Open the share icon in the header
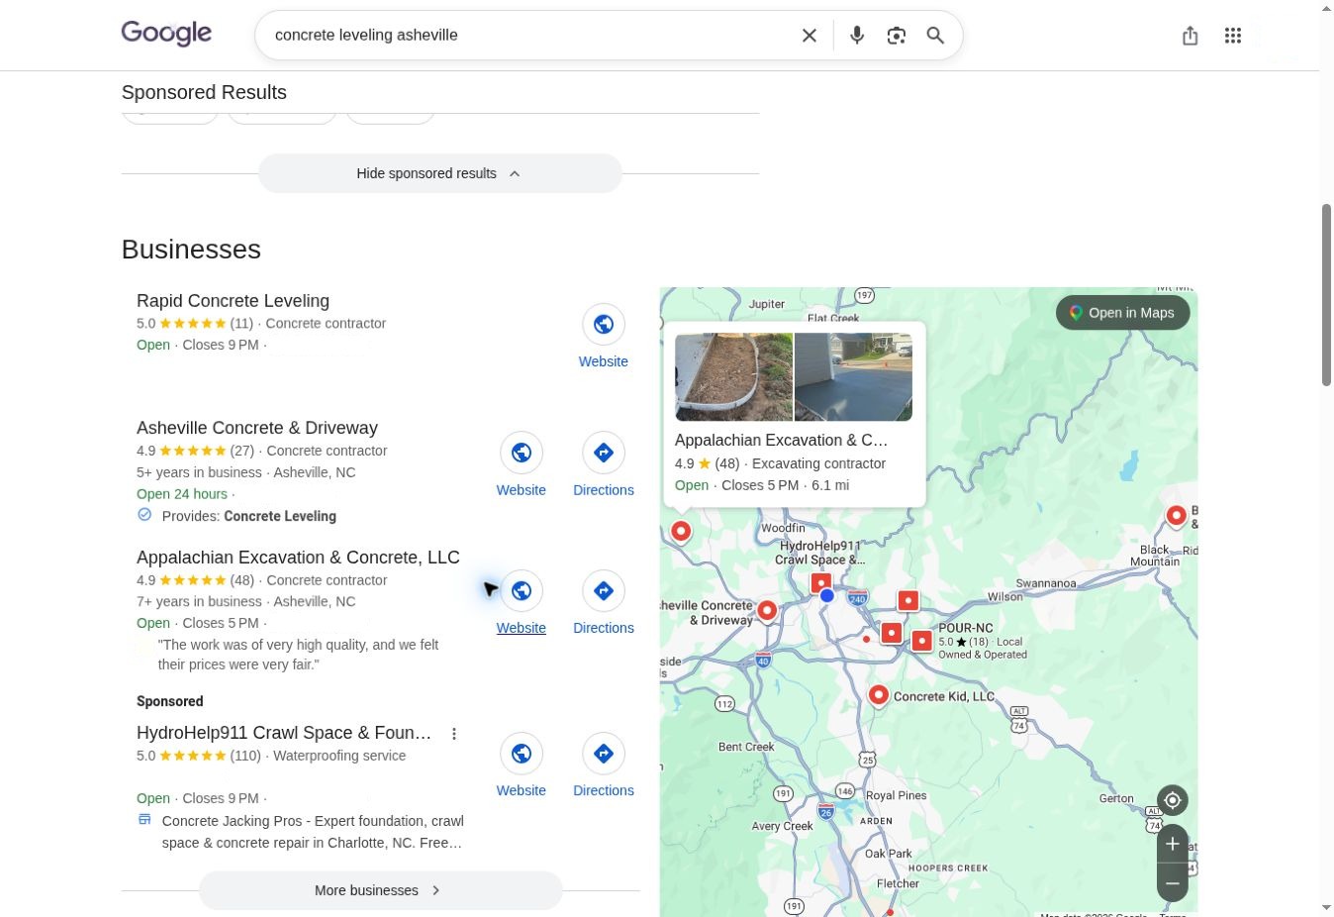Image resolution: width=1334 pixels, height=917 pixels. point(1191,36)
